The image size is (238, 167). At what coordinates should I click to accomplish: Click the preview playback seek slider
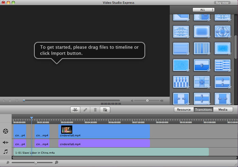[71, 100]
